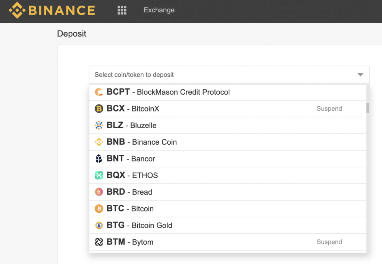Click the BCX BitcoinX coin icon
Image resolution: width=382 pixels, height=264 pixels.
pyautogui.click(x=99, y=109)
